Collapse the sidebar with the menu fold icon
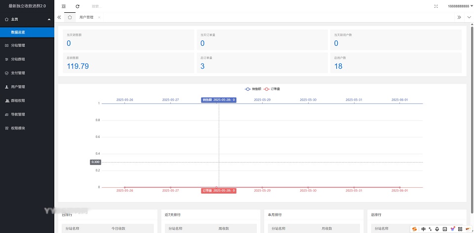This screenshot has width=474, height=233. coord(63,6)
